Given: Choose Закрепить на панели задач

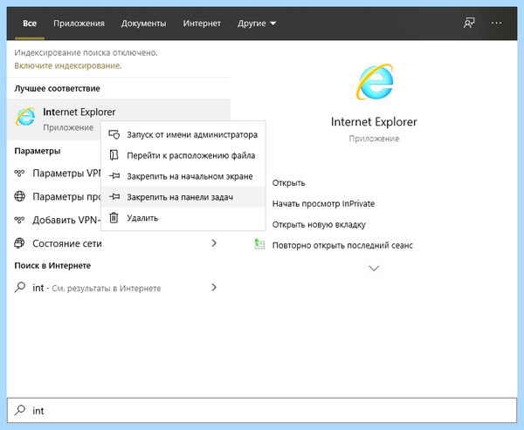Looking at the screenshot, I should (x=183, y=196).
